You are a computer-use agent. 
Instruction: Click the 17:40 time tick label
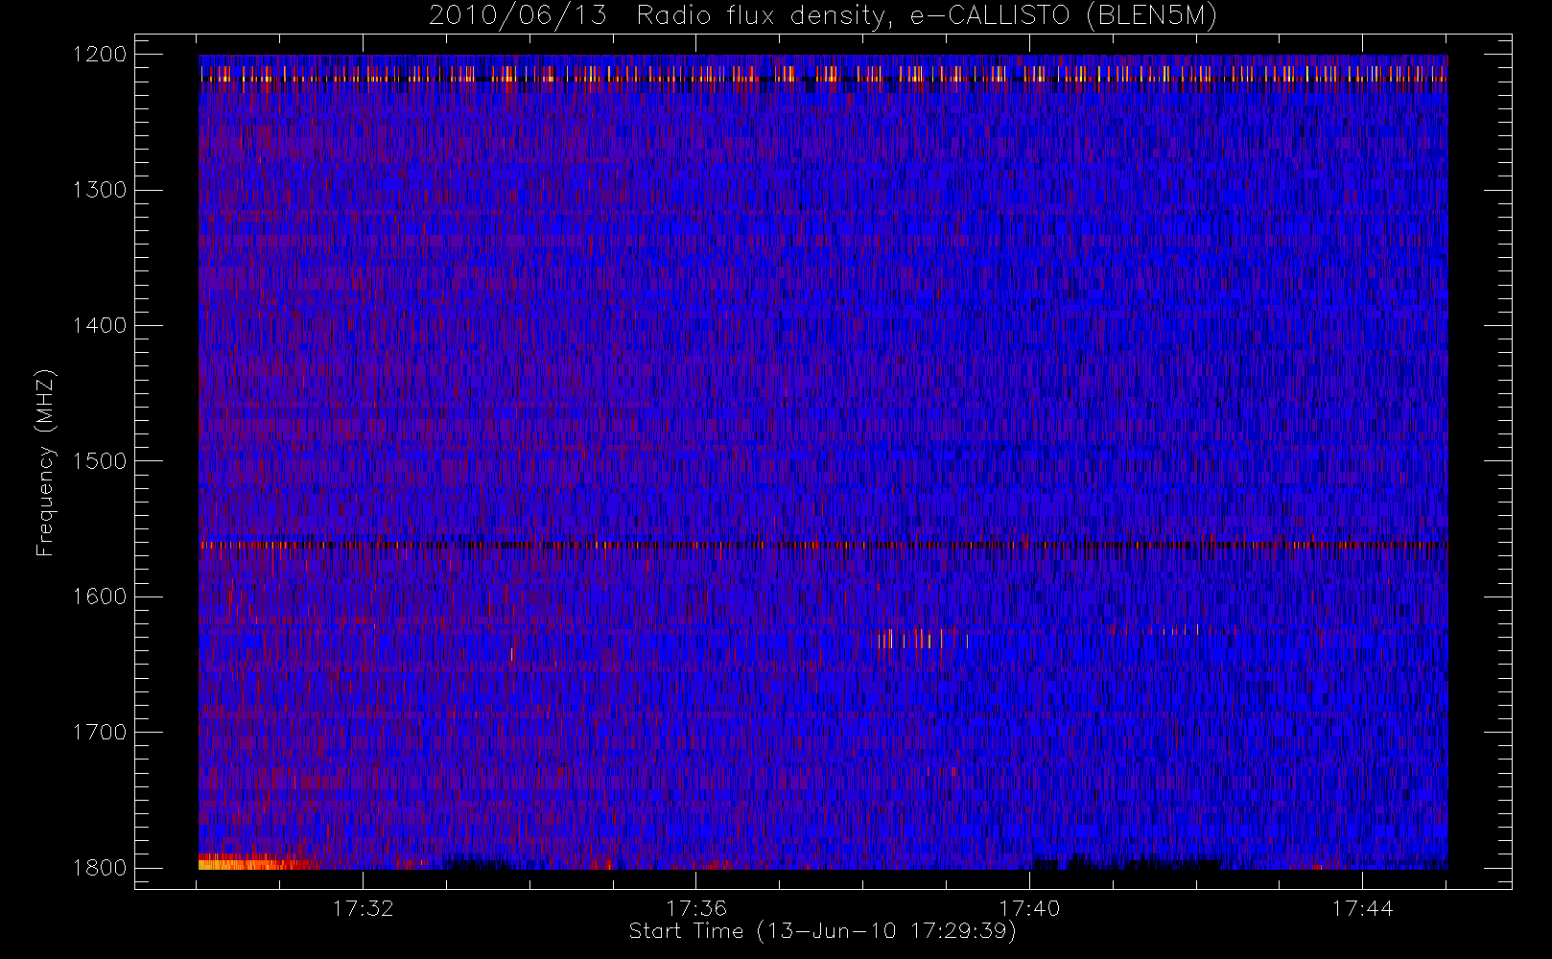1029,908
